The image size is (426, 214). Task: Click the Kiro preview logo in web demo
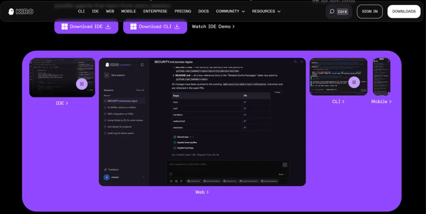[118, 65]
